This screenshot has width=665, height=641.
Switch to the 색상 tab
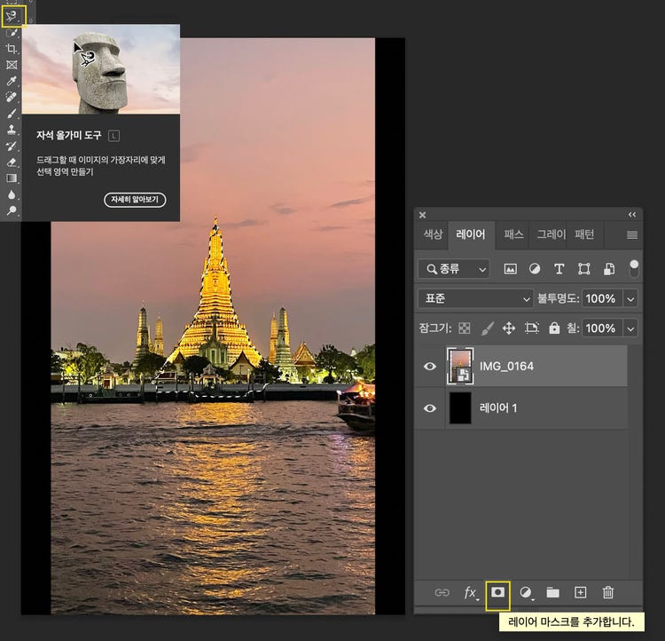coord(432,234)
